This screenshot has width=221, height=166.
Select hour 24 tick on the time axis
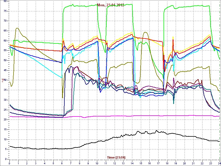click(x=219, y=163)
